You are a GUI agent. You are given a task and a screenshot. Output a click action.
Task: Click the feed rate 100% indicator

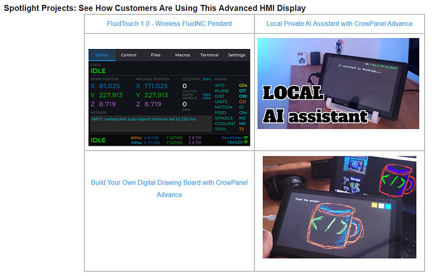[207, 79]
